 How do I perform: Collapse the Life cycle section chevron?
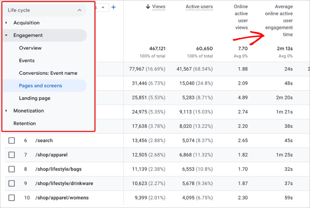(79, 10)
